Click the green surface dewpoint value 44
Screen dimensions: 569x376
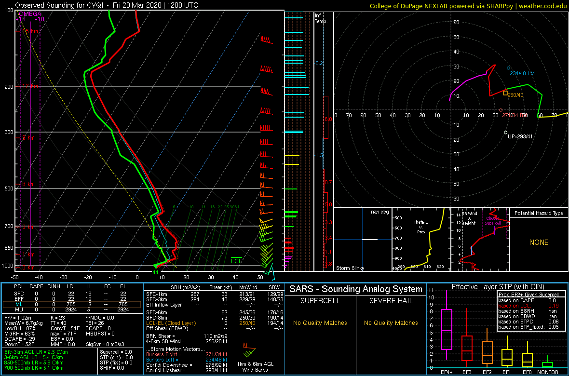[x=156, y=272]
